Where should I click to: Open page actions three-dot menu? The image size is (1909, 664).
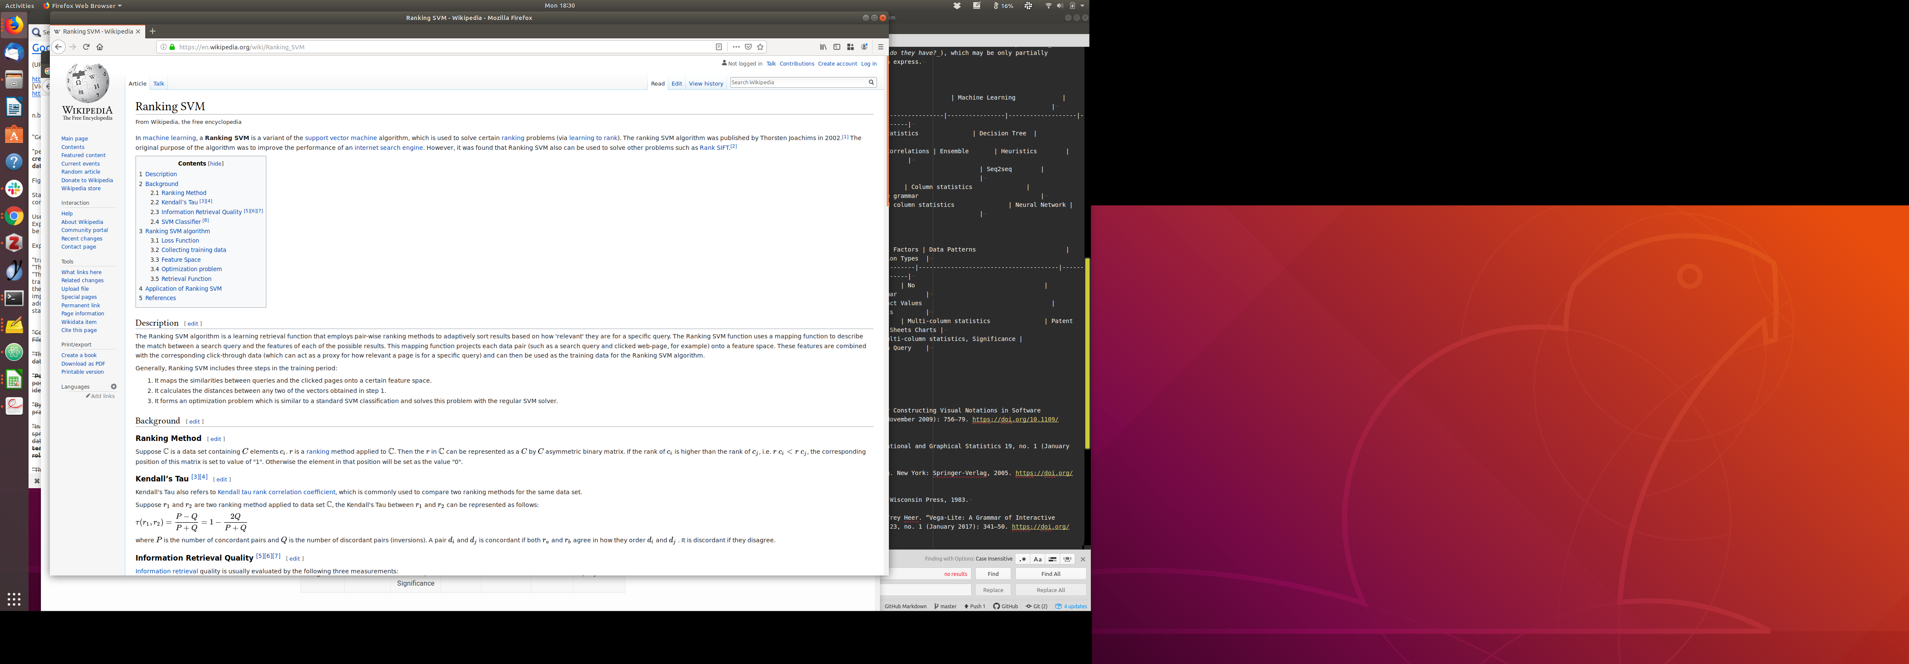(736, 47)
